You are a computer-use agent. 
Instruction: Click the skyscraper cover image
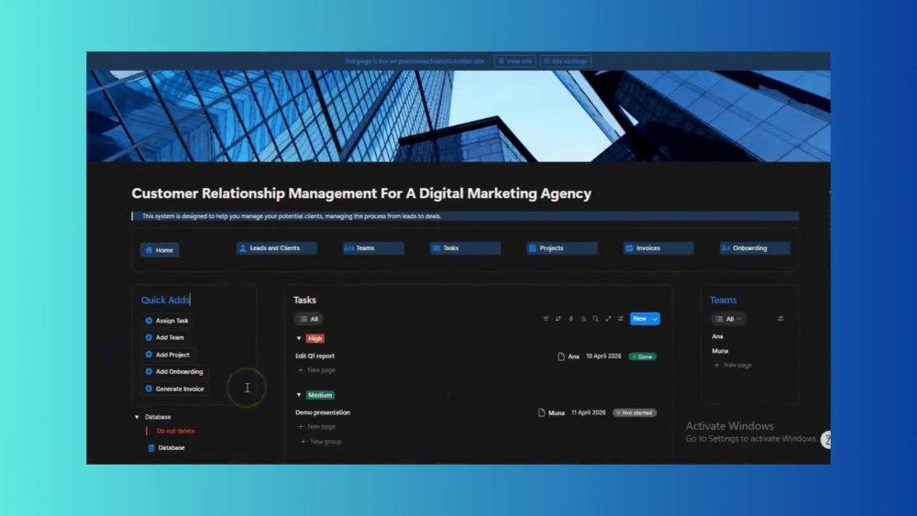click(458, 116)
